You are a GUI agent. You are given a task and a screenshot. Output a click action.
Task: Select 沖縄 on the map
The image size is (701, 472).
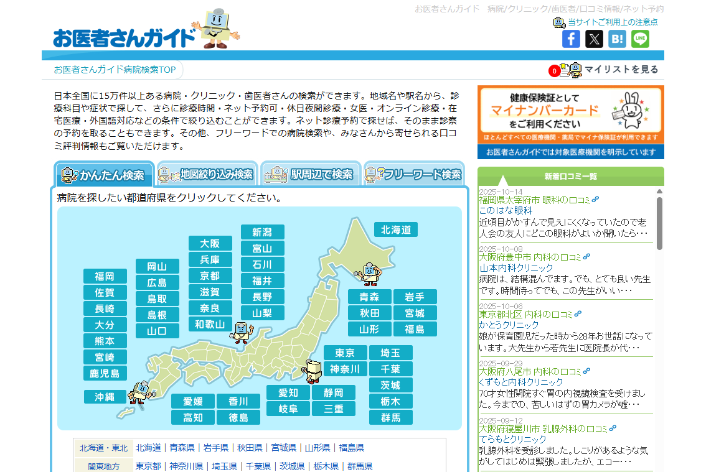tap(105, 397)
